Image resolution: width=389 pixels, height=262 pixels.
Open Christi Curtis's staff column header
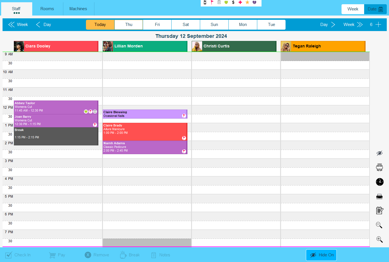click(x=234, y=46)
